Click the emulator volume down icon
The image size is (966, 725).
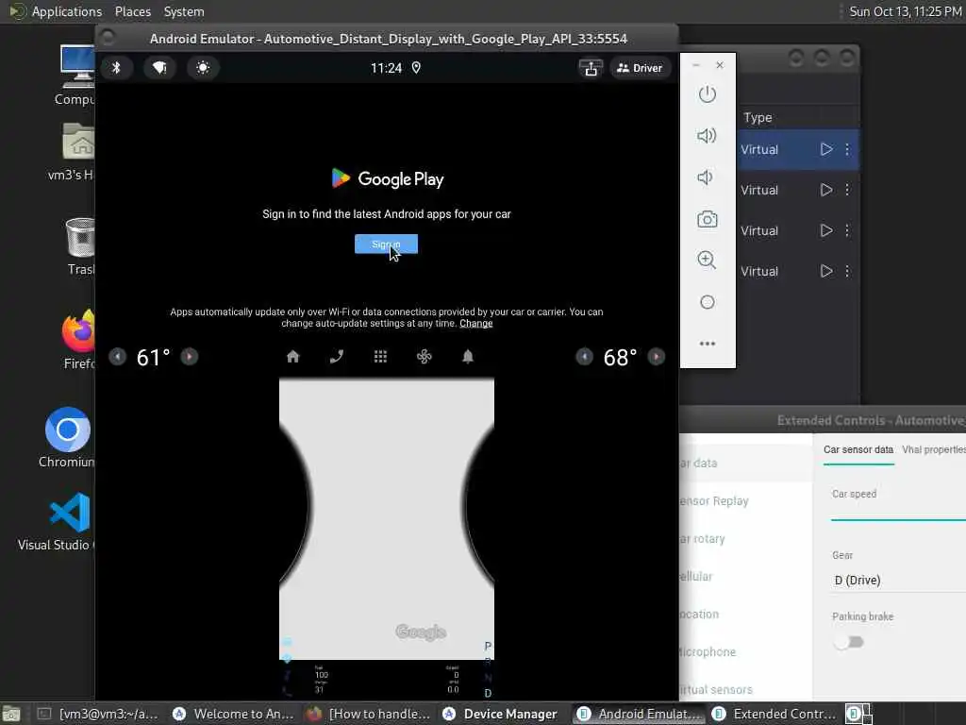coord(706,177)
